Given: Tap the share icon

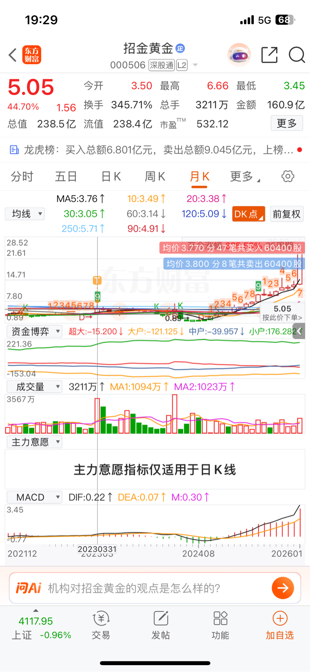Looking at the screenshot, I should (x=269, y=55).
